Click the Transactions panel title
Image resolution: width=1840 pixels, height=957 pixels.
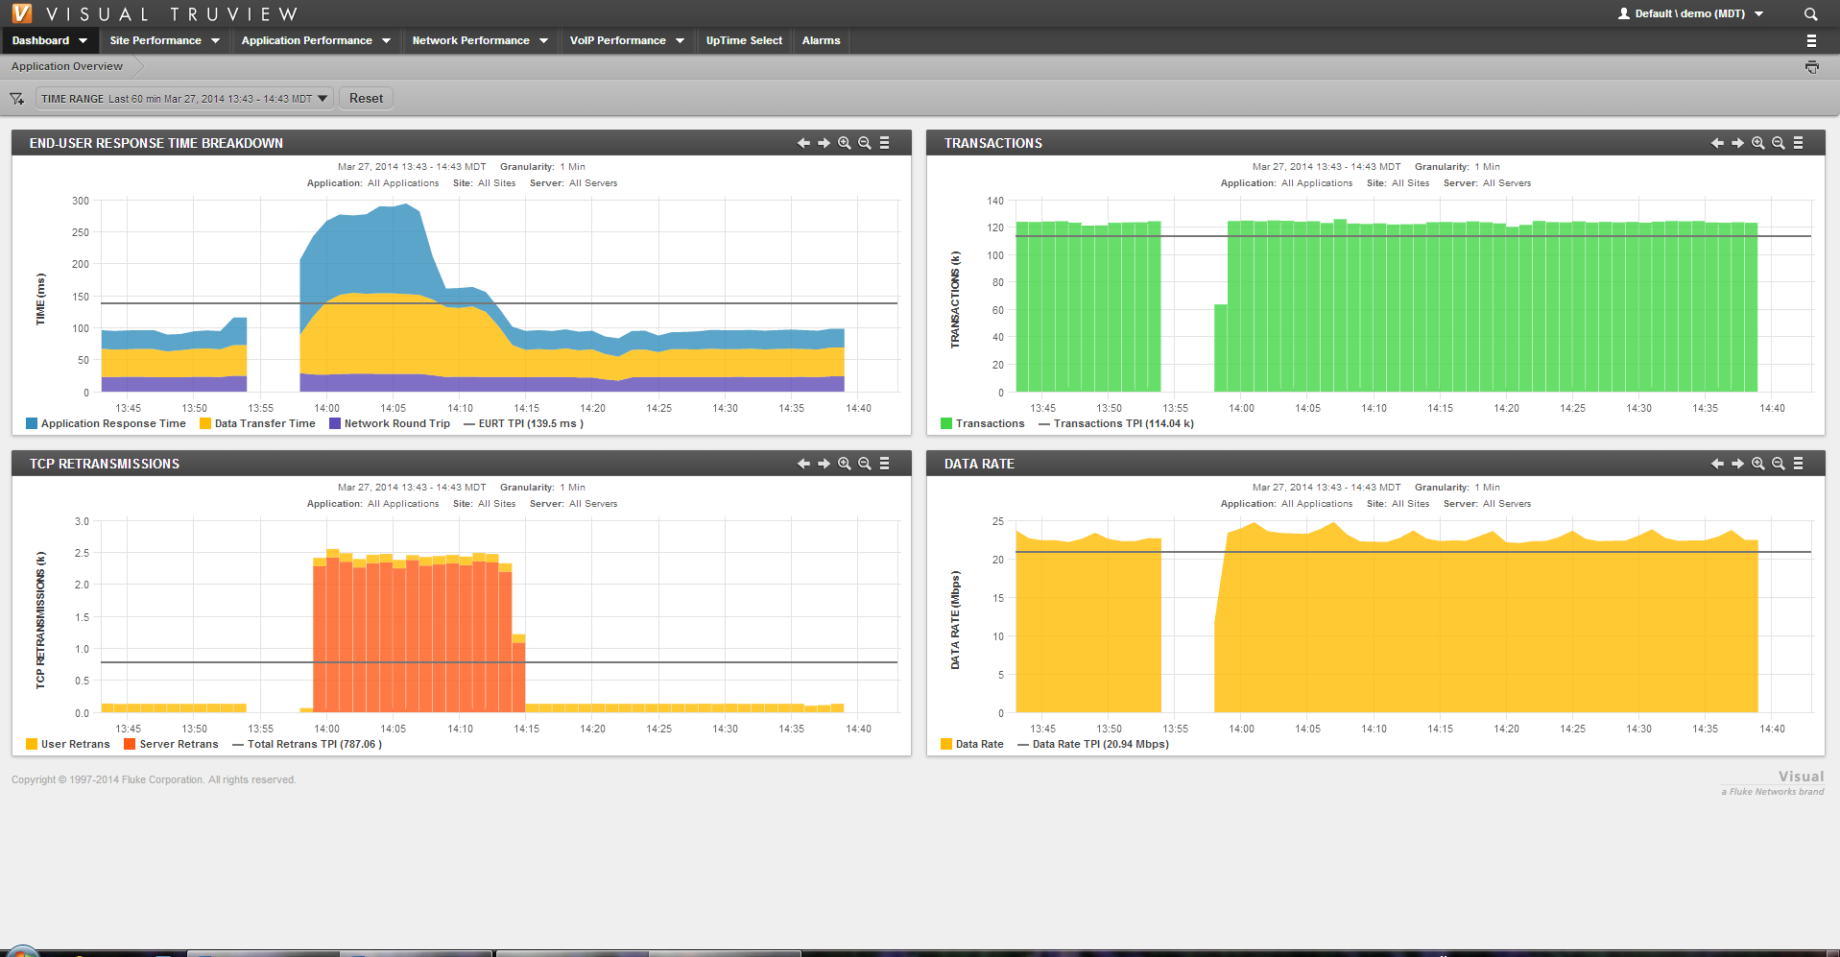click(x=992, y=143)
